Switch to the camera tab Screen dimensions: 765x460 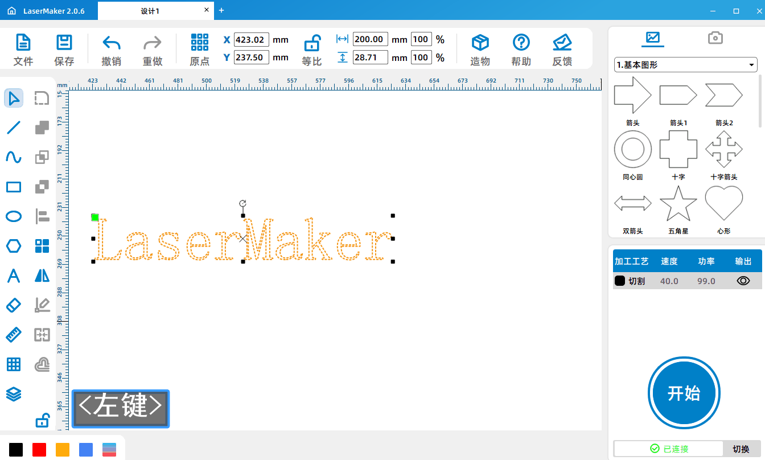coord(715,38)
